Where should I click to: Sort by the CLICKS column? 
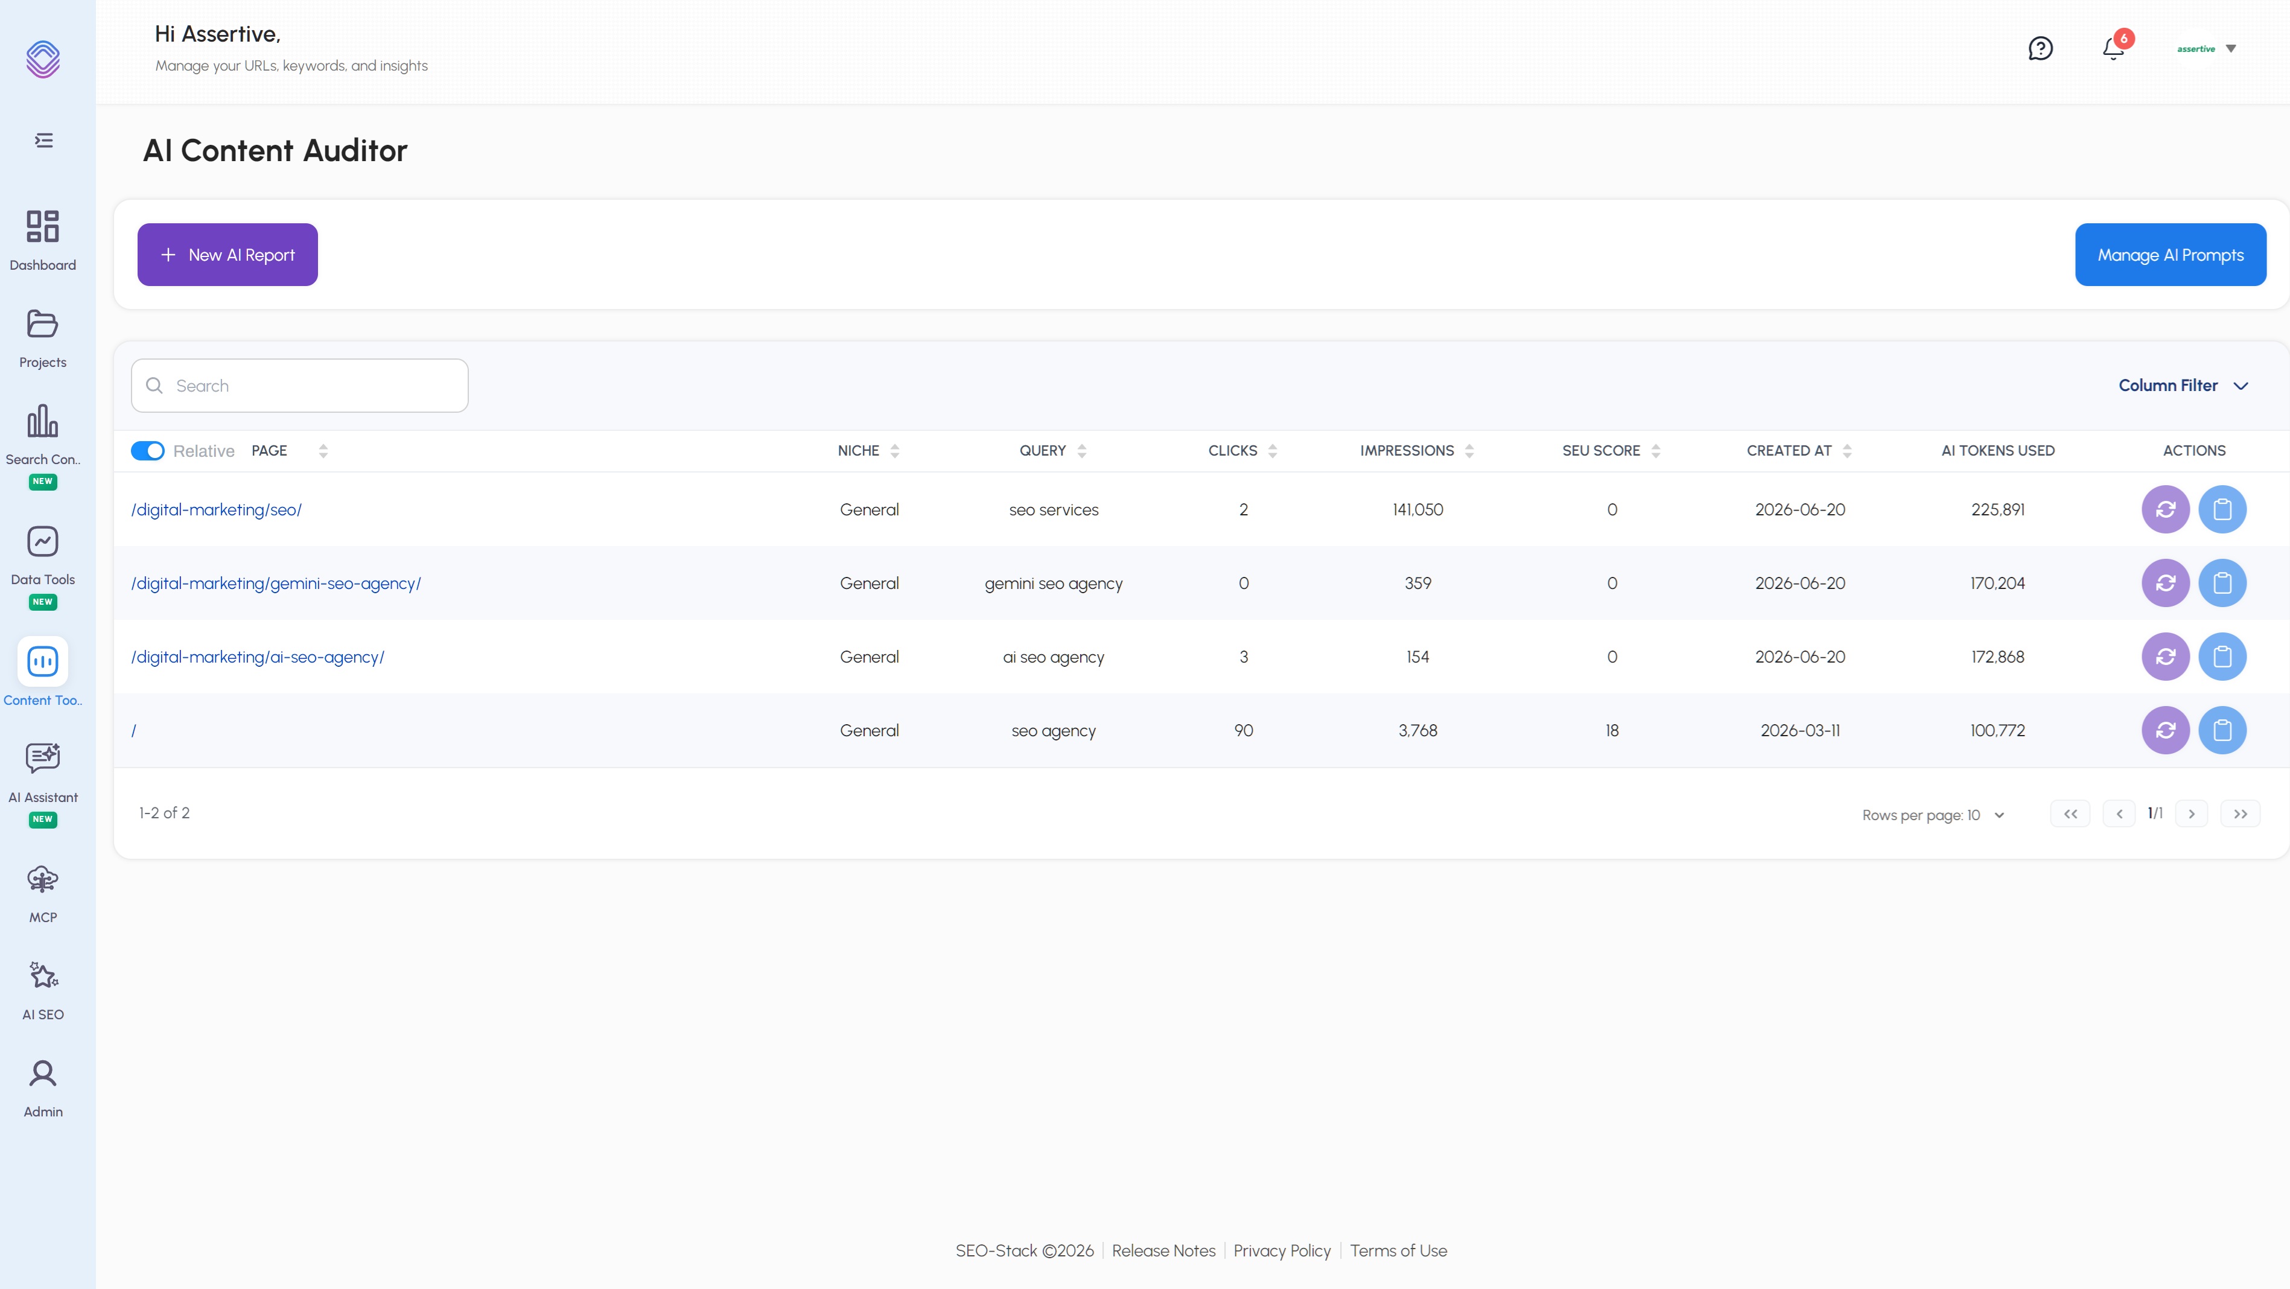coord(1273,451)
